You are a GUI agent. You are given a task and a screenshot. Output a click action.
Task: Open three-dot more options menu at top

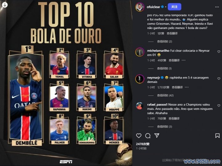click(x=217, y=7)
